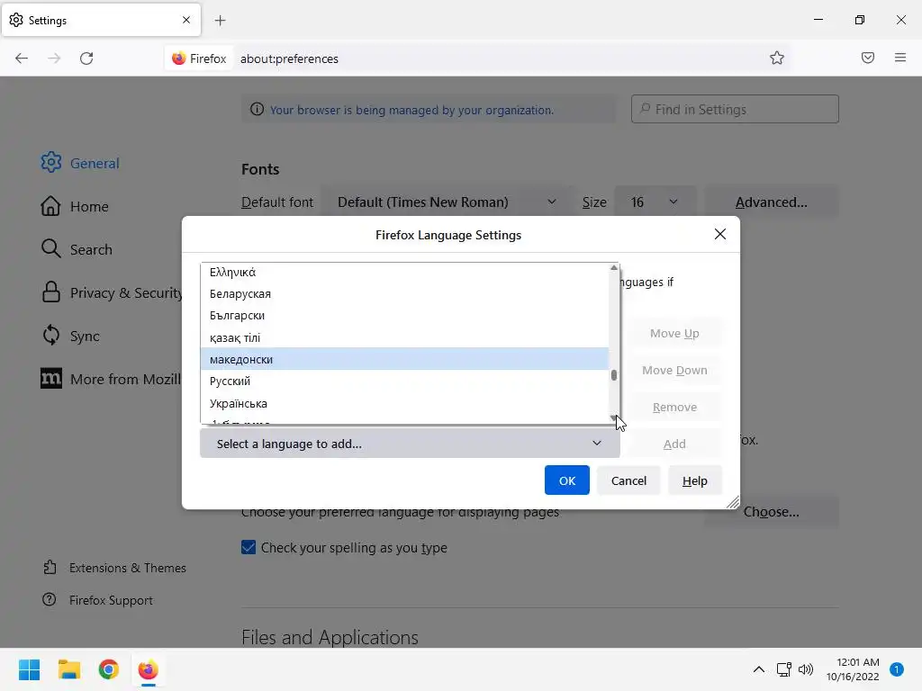This screenshot has width=922, height=691.
Task: Click the Firefox identity icon in address bar
Action: click(199, 58)
